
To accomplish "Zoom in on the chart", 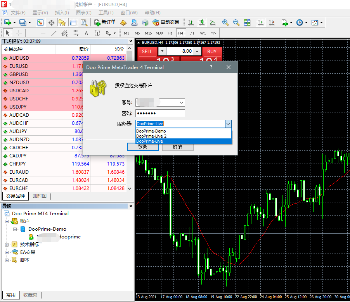I will tap(225, 22).
